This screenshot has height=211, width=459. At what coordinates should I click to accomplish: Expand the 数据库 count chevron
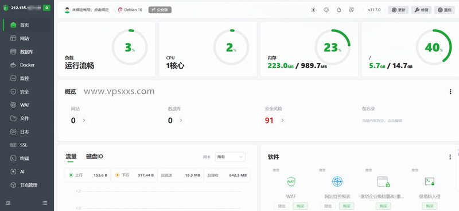[x=181, y=120]
